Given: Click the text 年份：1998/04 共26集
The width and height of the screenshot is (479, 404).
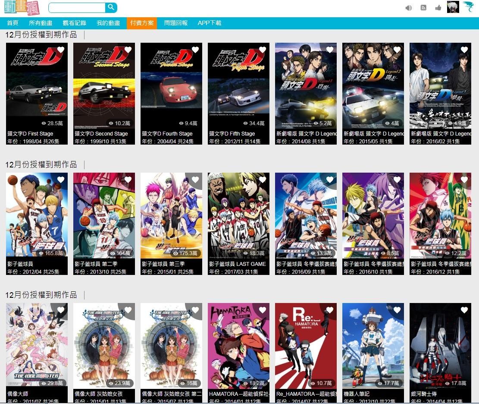Looking at the screenshot, I should pyautogui.click(x=33, y=141).
